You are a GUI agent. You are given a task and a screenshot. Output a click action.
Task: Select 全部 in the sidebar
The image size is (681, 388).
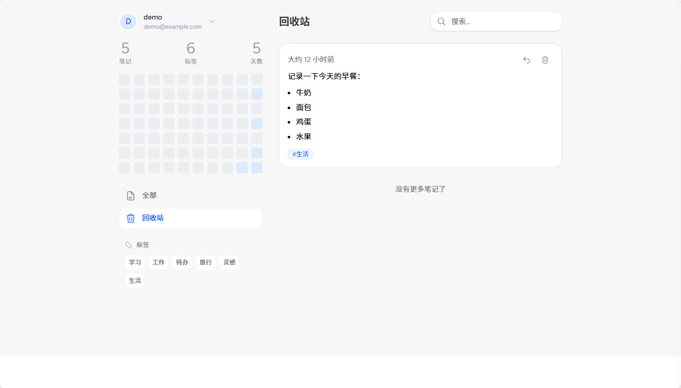149,195
